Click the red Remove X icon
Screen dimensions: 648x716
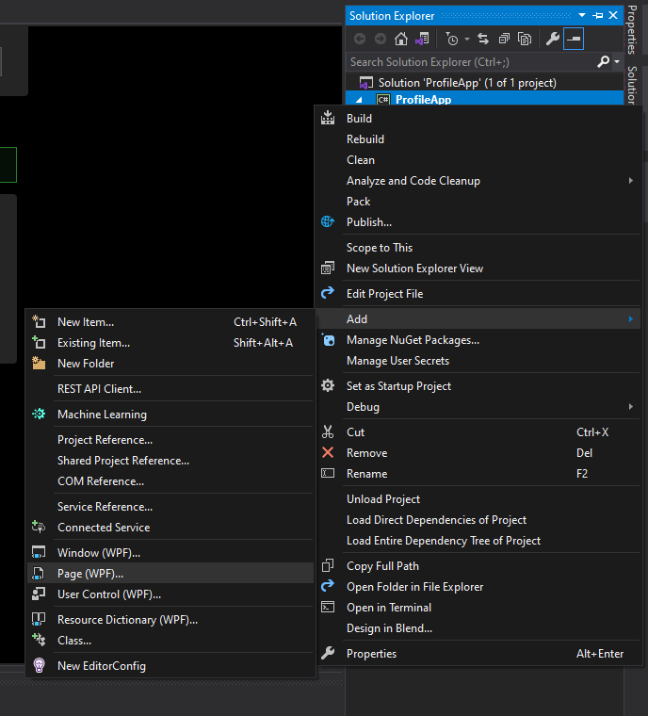click(x=328, y=452)
